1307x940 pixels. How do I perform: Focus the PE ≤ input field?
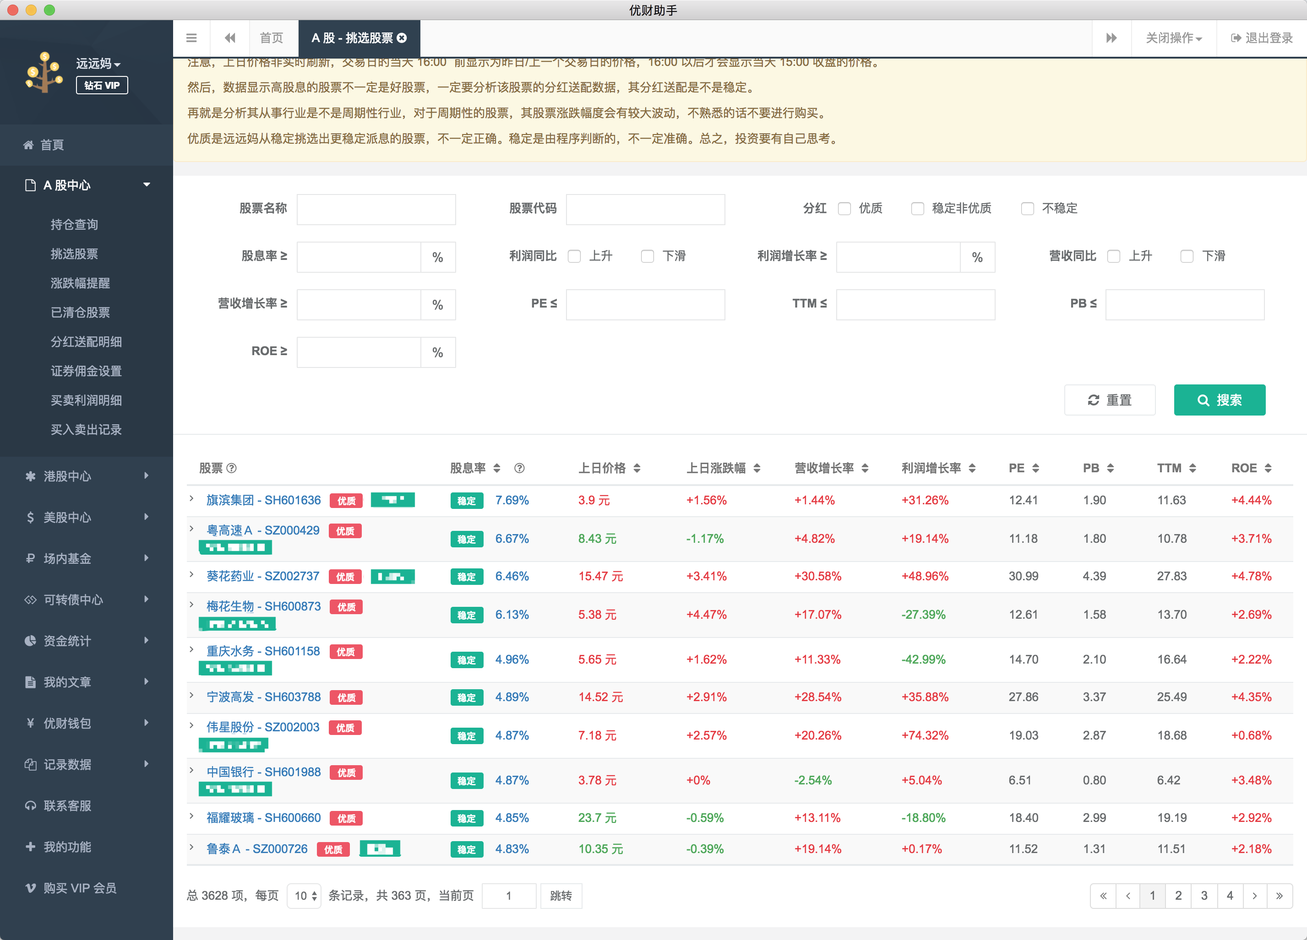click(645, 305)
